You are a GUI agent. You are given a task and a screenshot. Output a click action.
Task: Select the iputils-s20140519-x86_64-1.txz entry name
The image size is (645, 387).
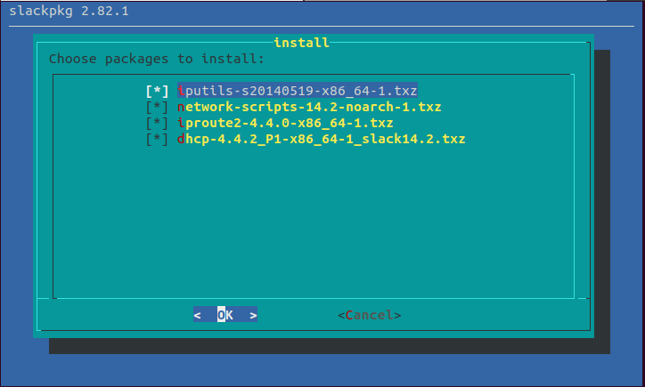pos(298,91)
